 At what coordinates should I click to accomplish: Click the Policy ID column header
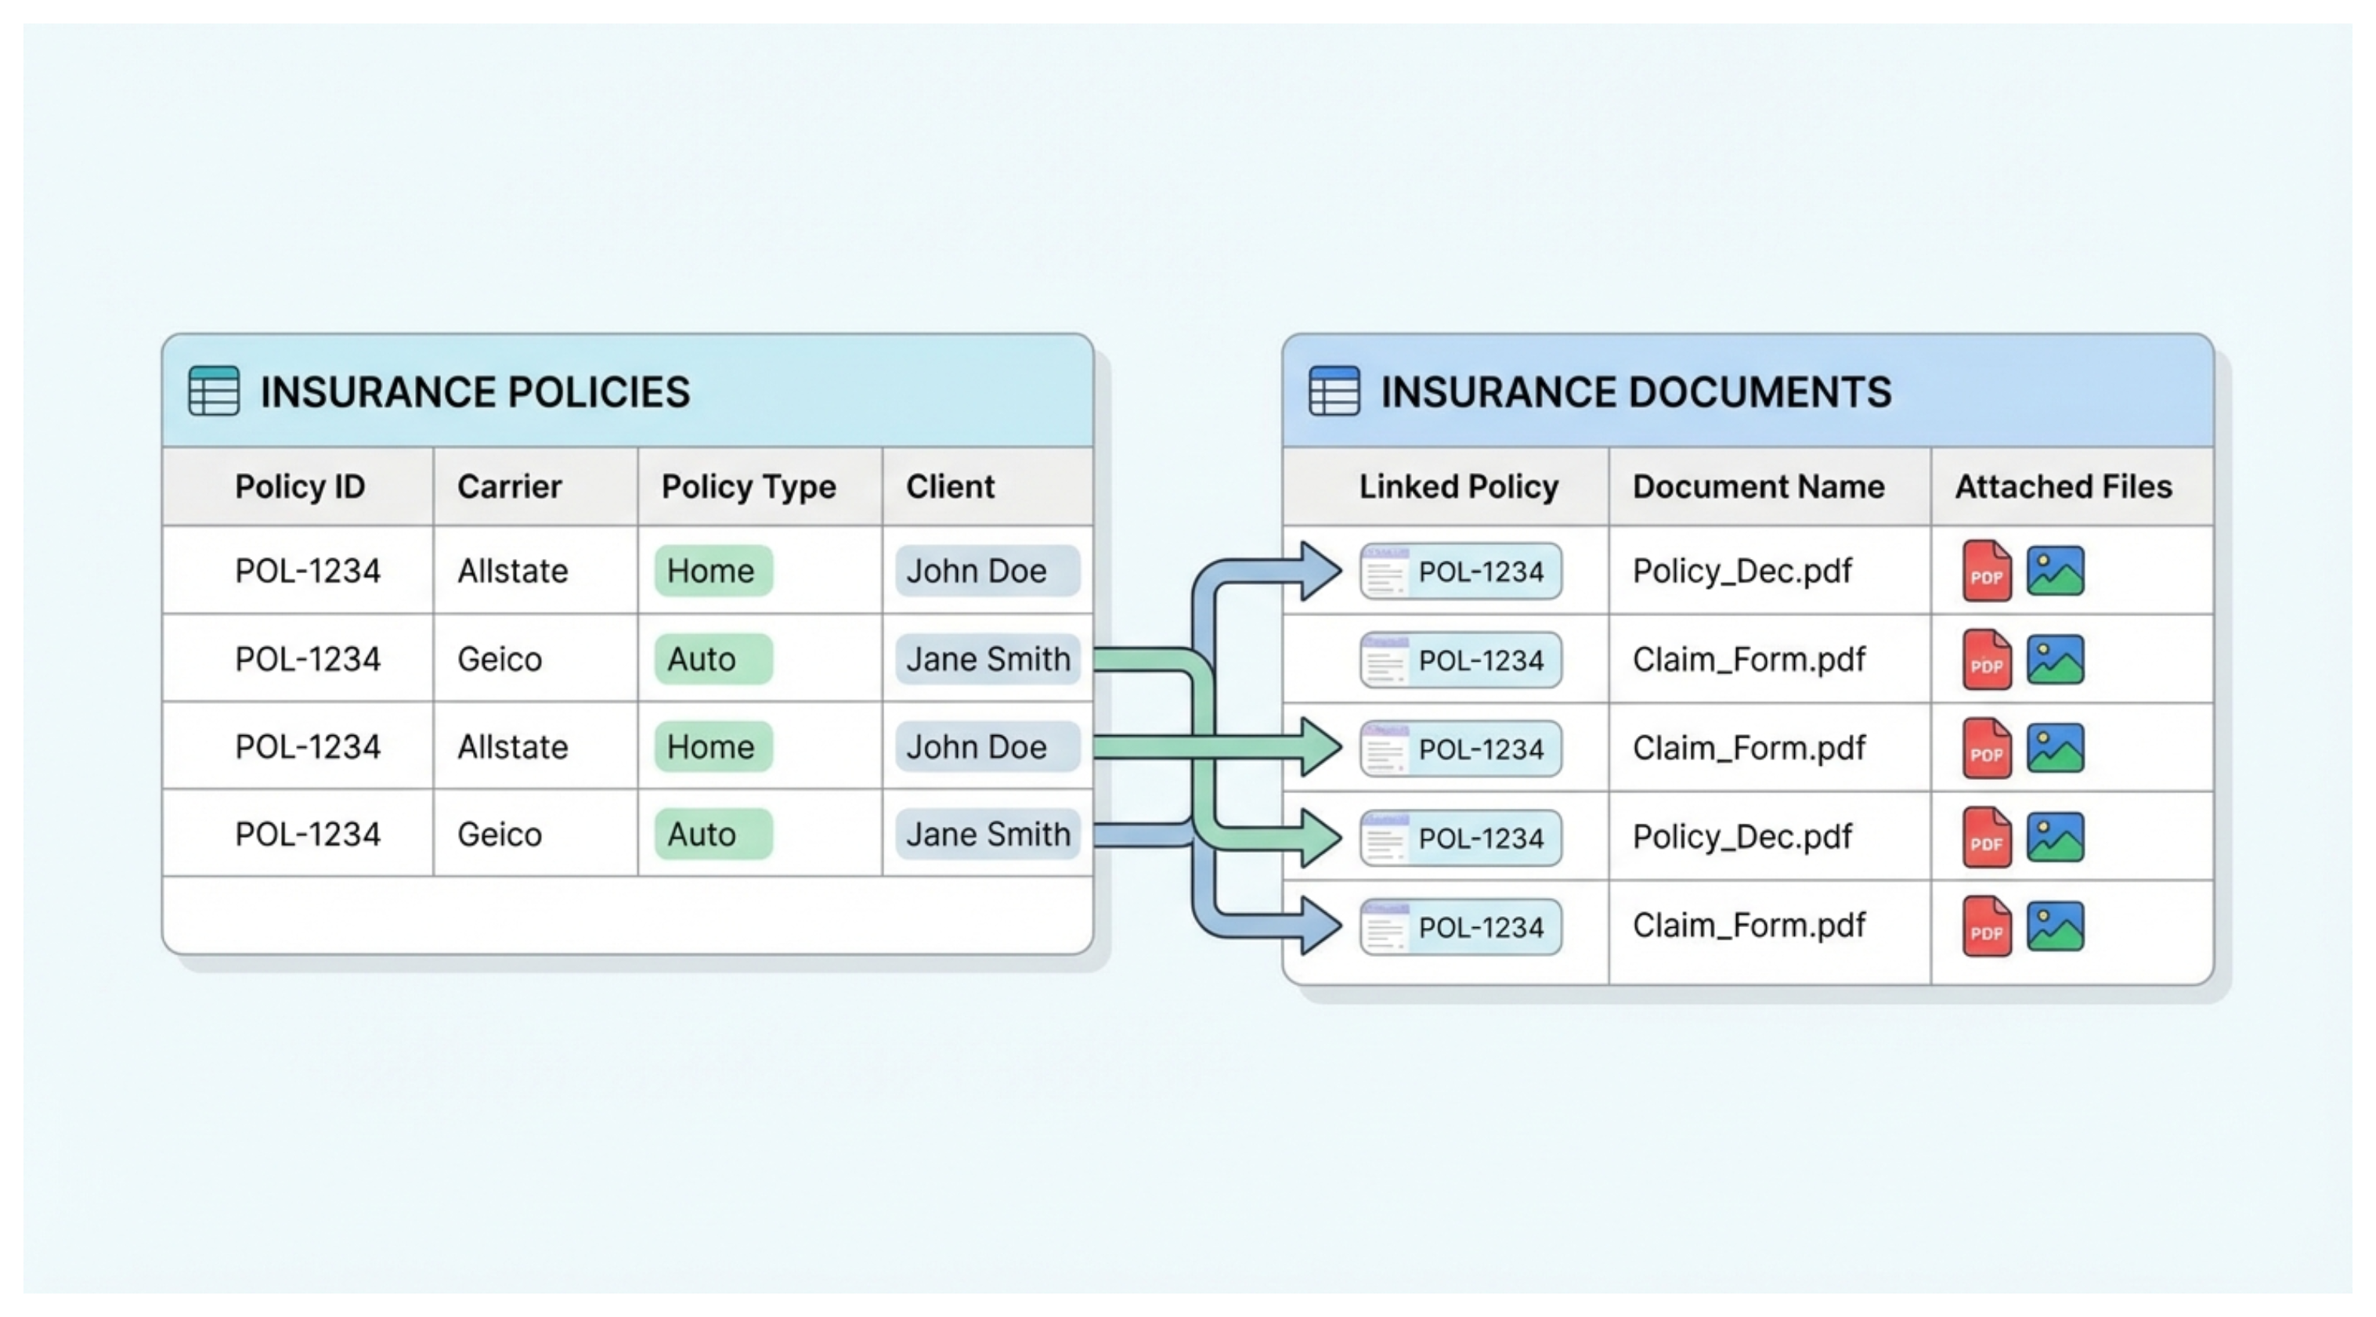pyautogui.click(x=300, y=487)
